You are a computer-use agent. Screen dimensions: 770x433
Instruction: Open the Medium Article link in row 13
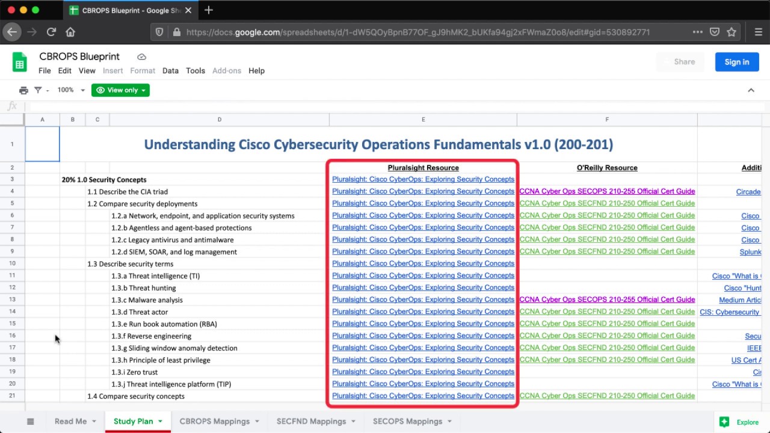click(x=740, y=300)
